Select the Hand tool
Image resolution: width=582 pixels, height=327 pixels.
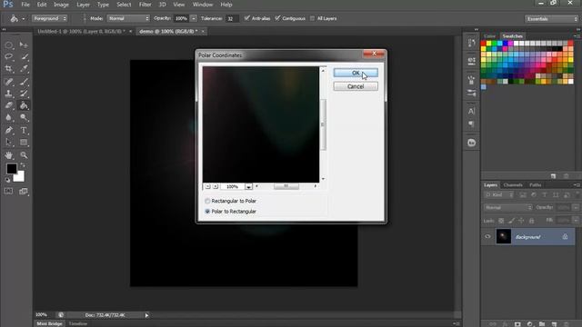[x=8, y=155]
